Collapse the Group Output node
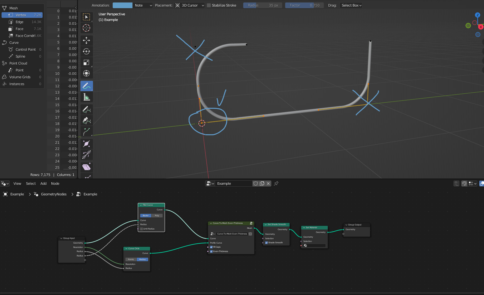Screen dimensions: 484x295 click(346, 225)
